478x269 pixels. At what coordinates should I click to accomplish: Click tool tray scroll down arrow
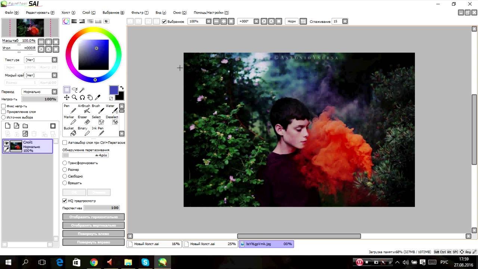pyautogui.click(x=122, y=134)
